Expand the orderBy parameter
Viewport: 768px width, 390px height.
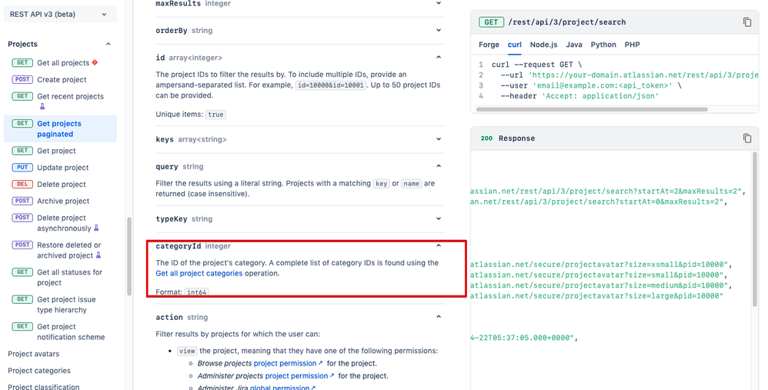(x=439, y=30)
